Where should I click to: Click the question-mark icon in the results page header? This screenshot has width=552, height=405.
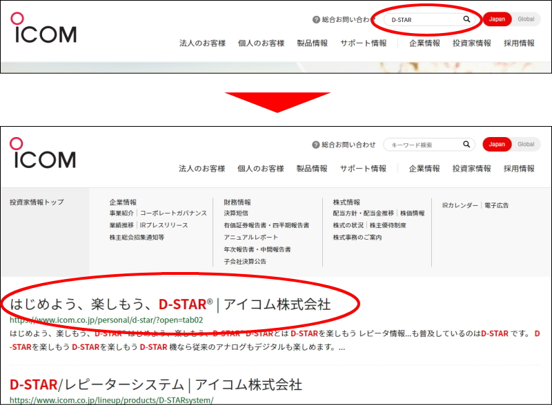pyautogui.click(x=316, y=145)
